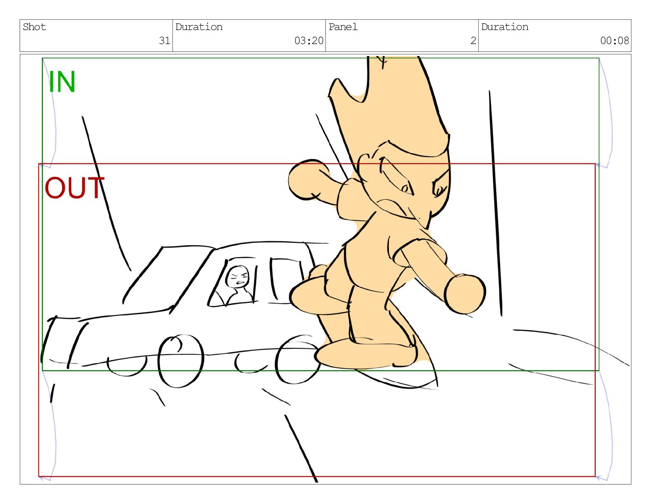
Task: Click the driver's face in car window
Action: point(238,277)
